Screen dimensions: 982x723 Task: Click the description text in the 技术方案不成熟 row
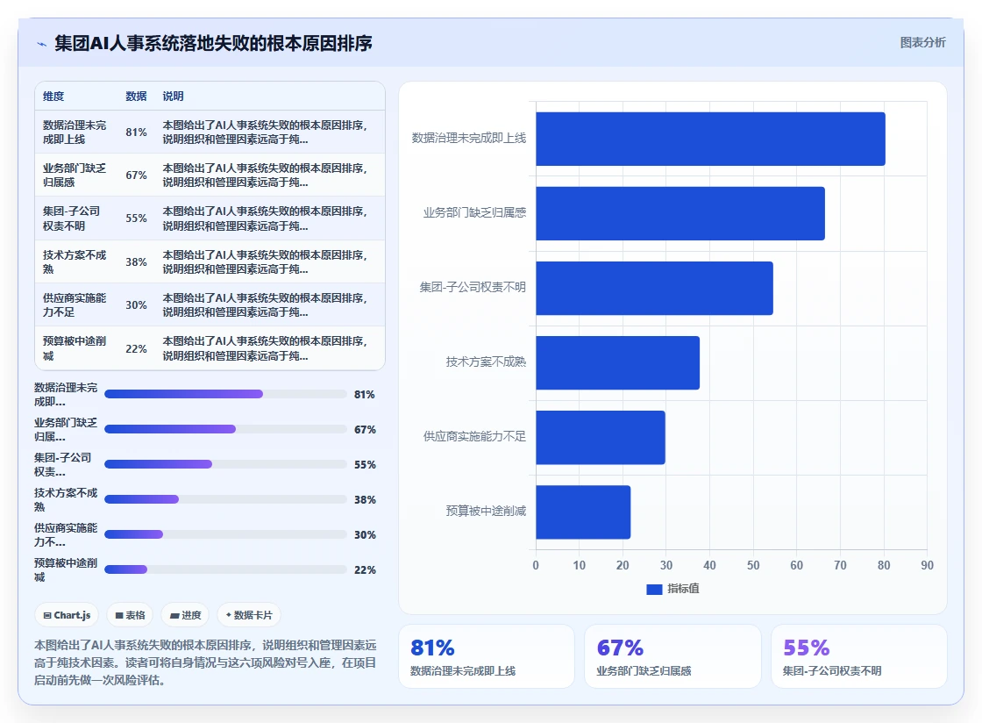pos(265,261)
